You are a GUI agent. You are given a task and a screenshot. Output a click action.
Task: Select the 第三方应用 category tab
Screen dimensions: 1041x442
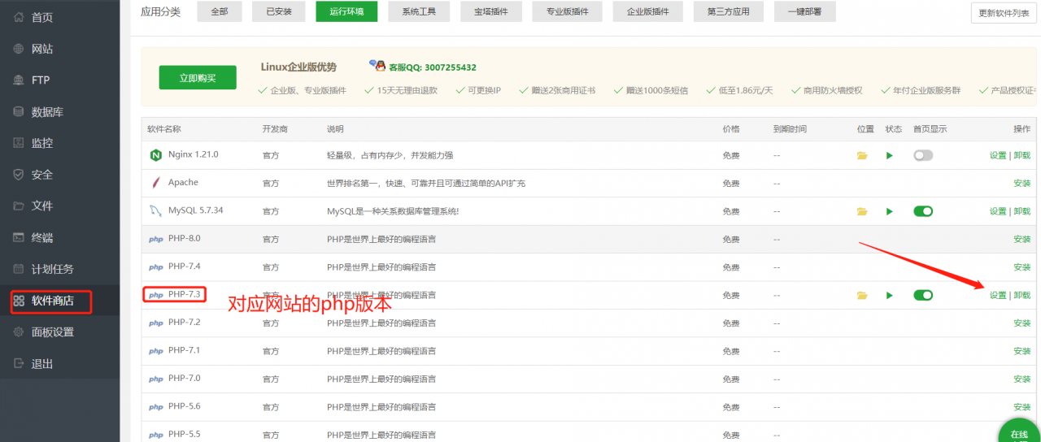pyautogui.click(x=728, y=12)
